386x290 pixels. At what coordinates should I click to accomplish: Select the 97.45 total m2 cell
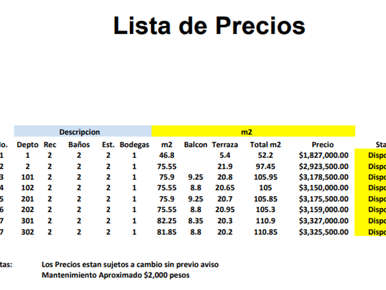pos(265,167)
